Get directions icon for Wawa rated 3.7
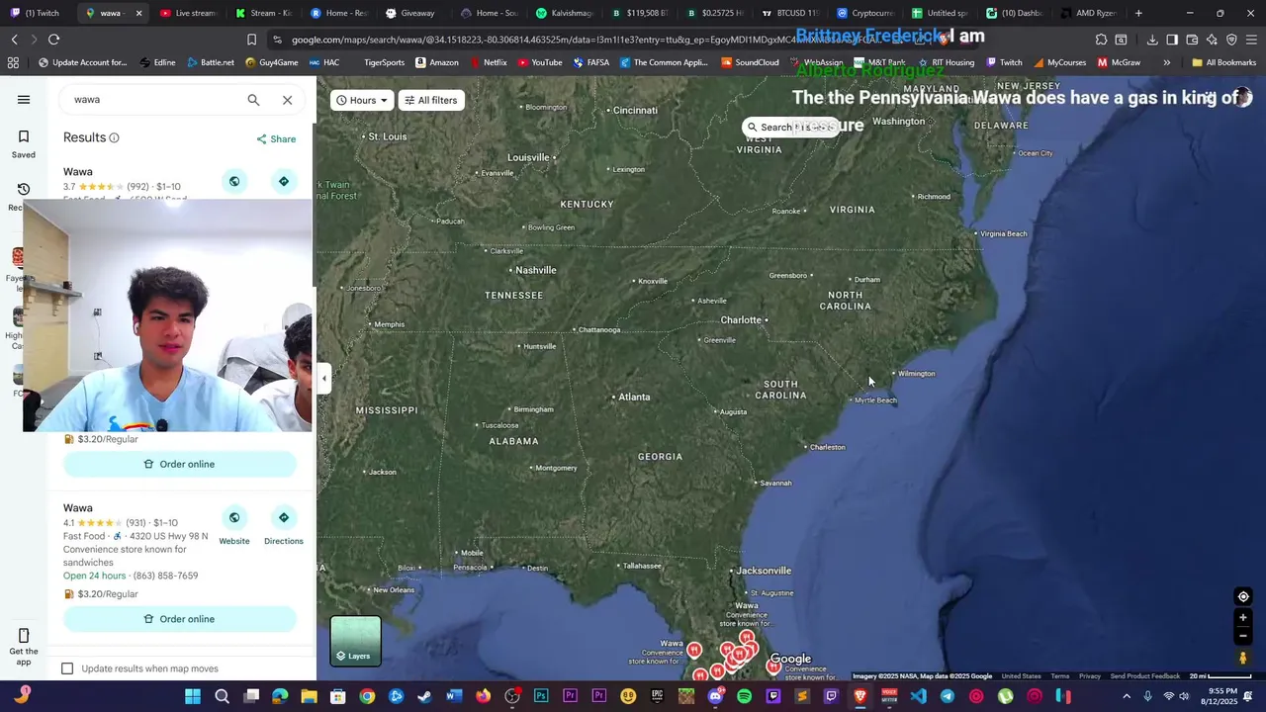The image size is (1266, 712). (284, 181)
